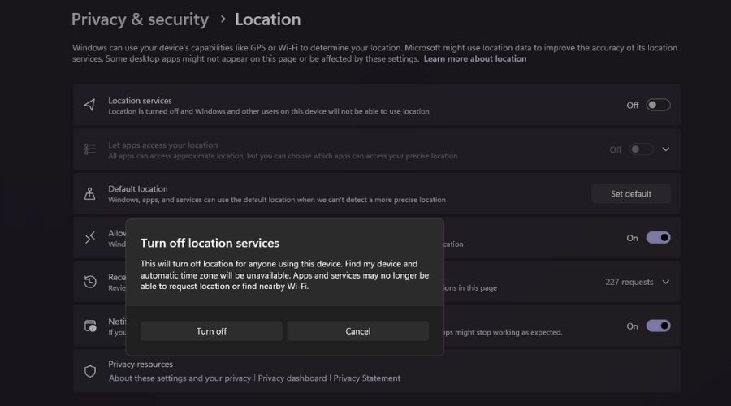Click the Default location pin icon
The height and width of the screenshot is (406, 731).
point(89,193)
